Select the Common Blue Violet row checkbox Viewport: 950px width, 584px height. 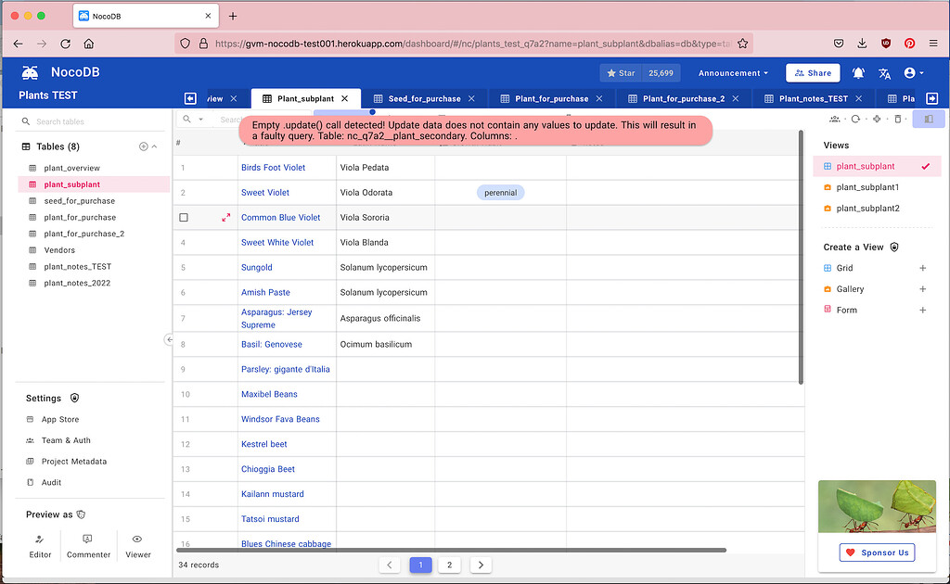pos(183,217)
